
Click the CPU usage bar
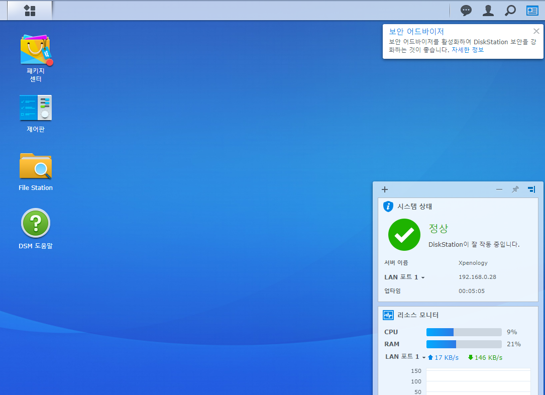click(464, 332)
